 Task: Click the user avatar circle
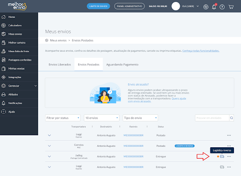[176, 6]
